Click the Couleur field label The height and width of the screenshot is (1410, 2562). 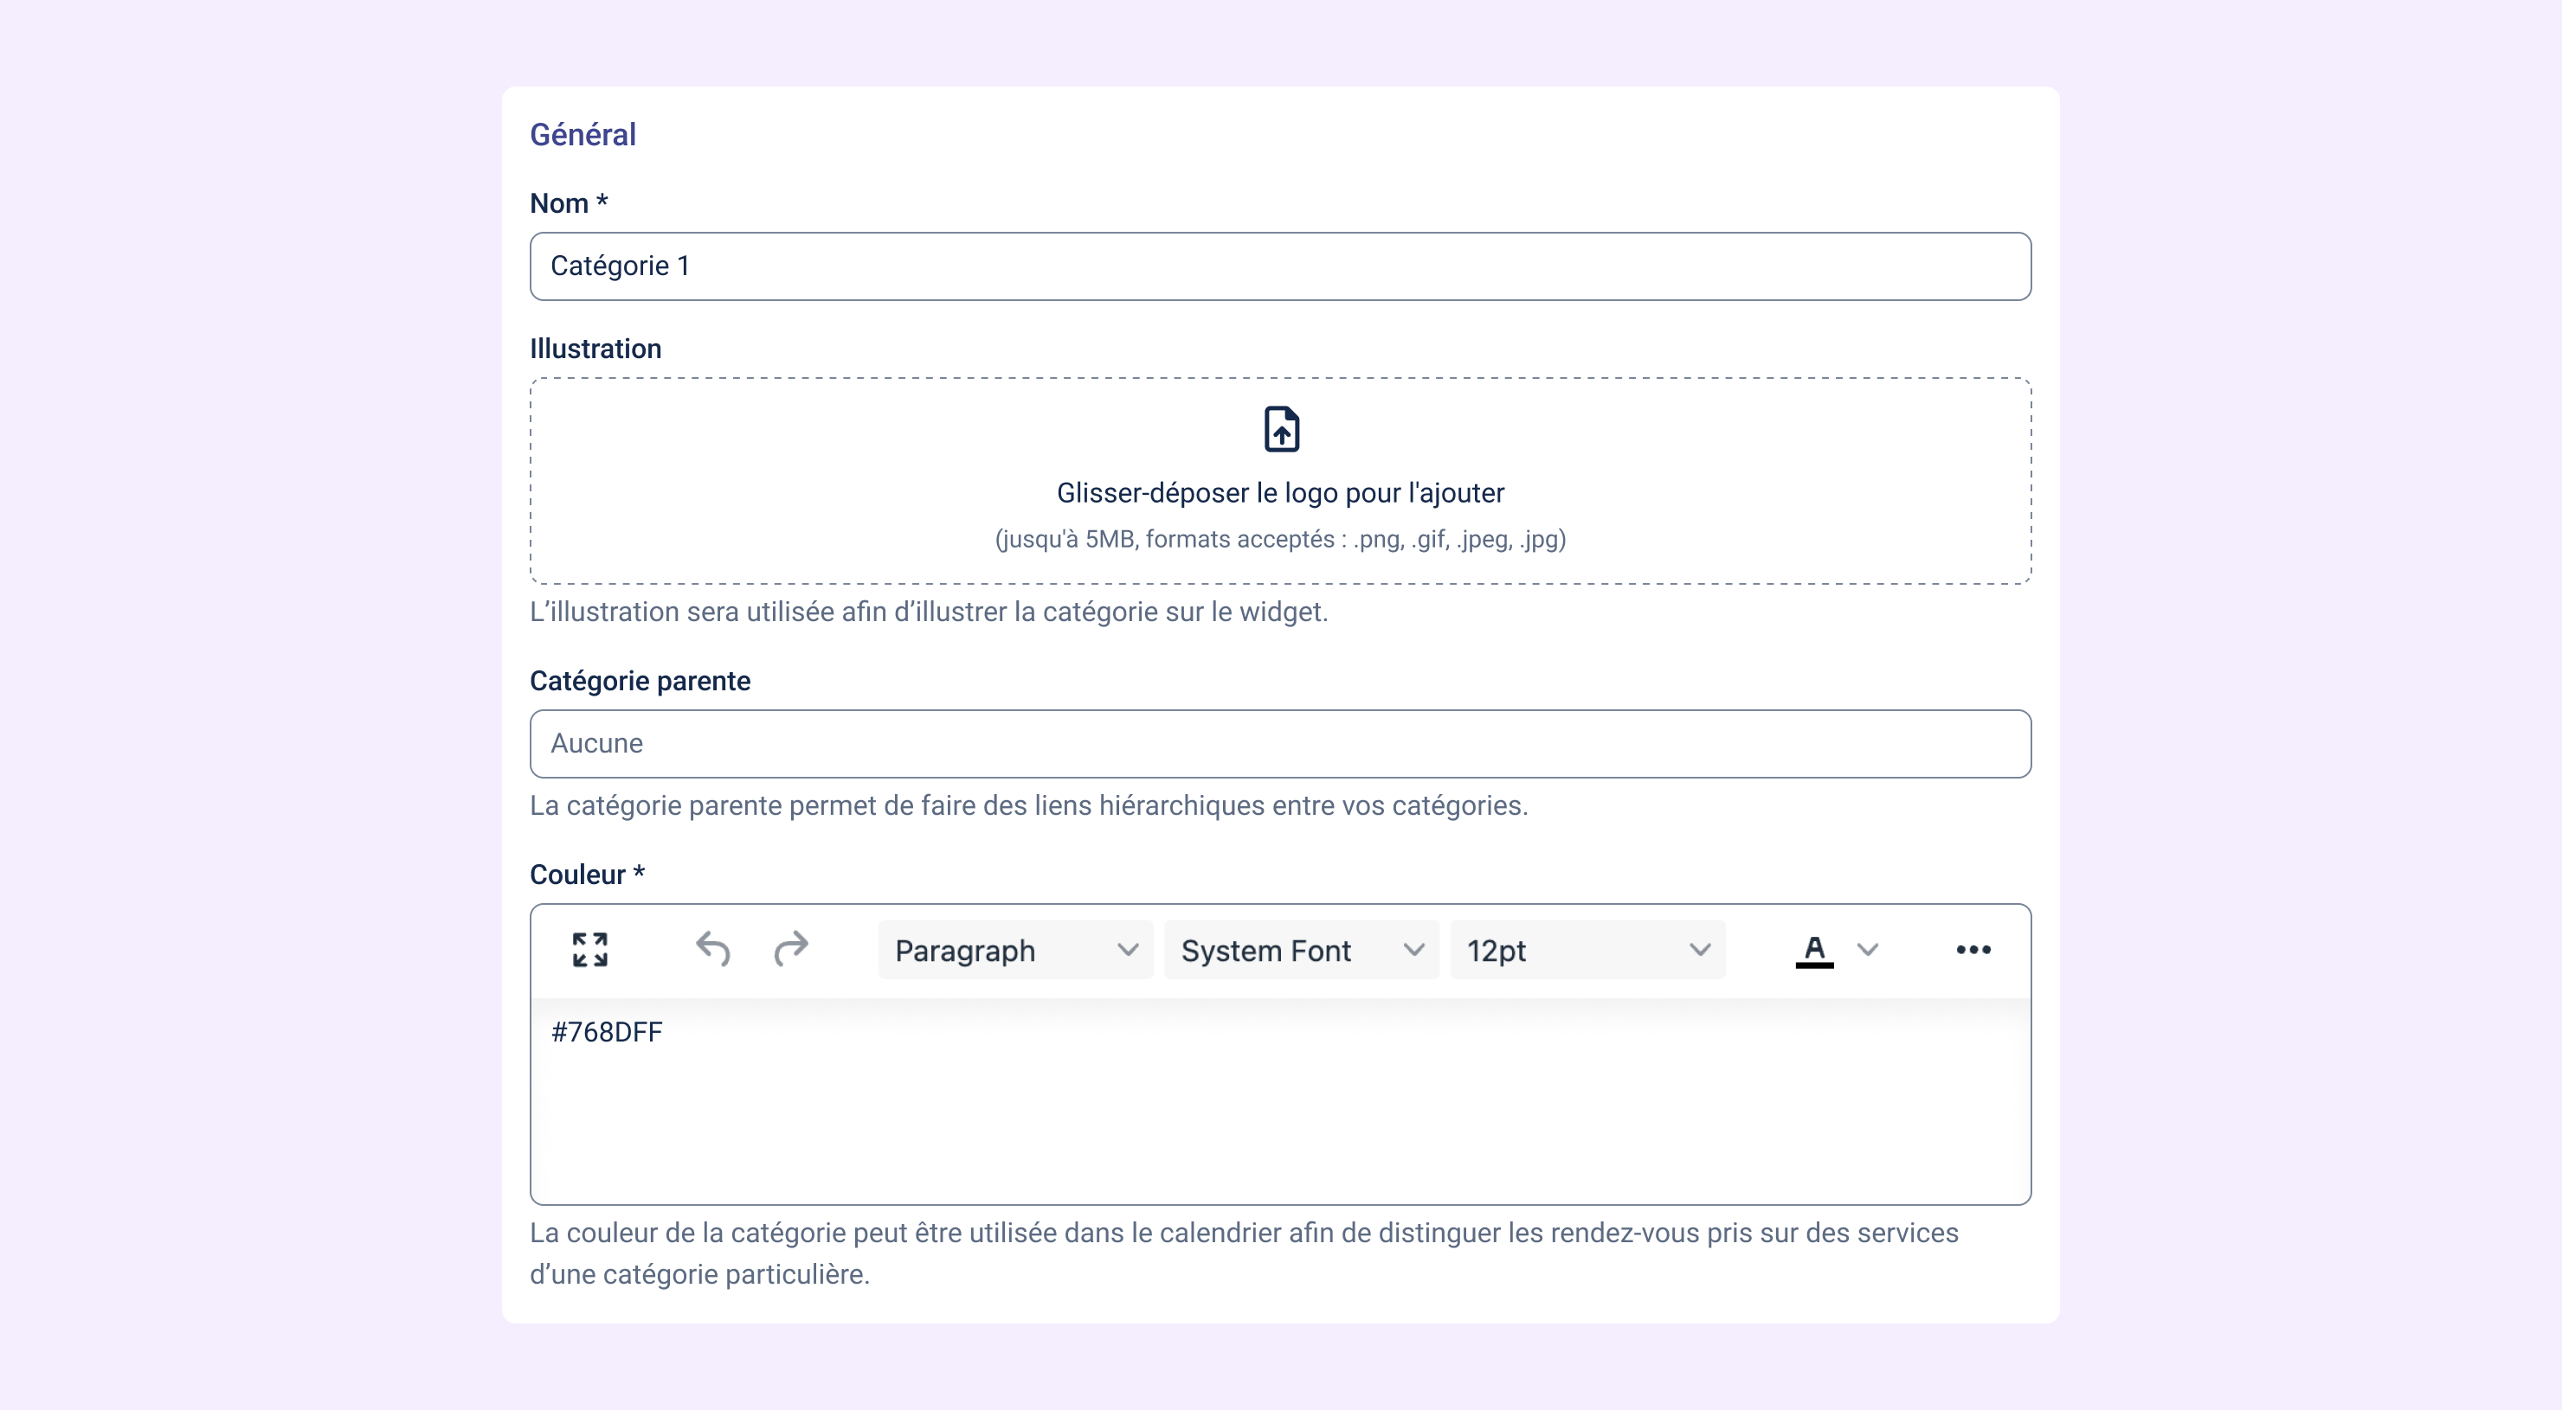(x=587, y=875)
